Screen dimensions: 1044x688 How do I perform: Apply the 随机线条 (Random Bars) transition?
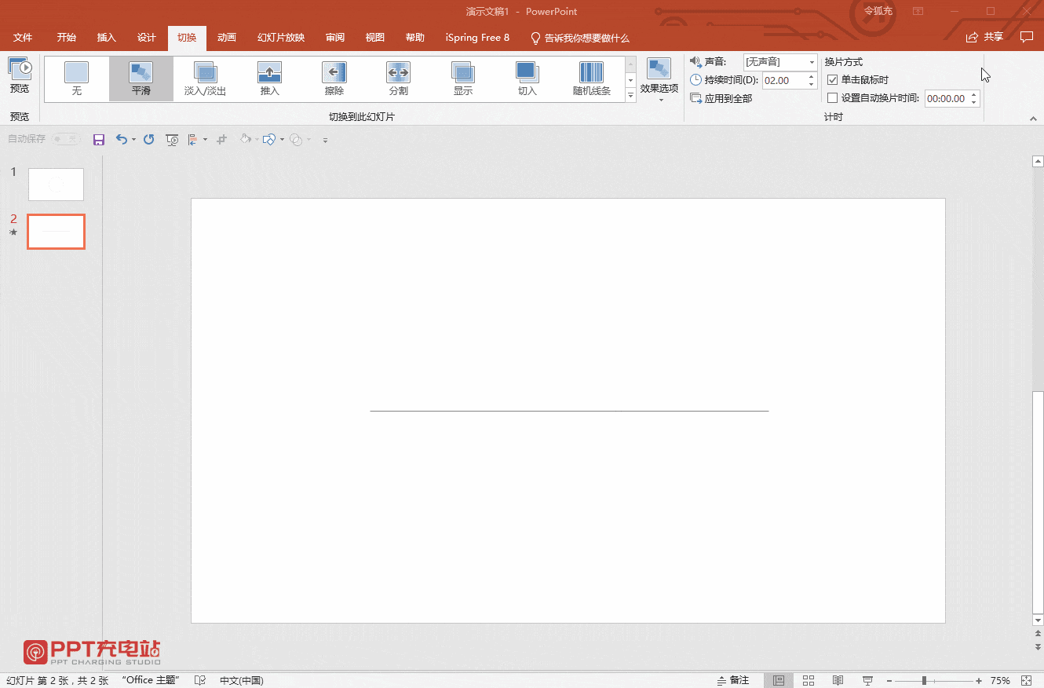592,79
